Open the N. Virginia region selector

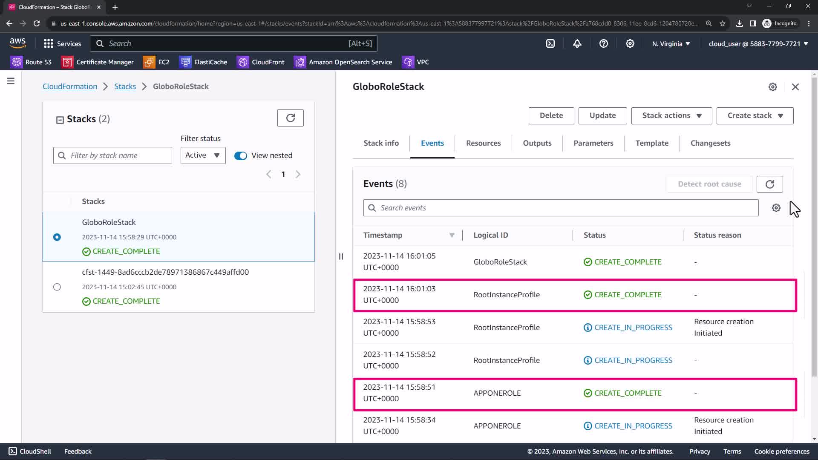pos(671,43)
